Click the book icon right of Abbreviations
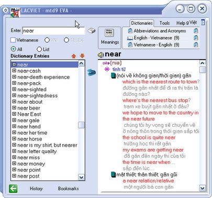The height and width of the screenshot is (198, 212). (x=196, y=31)
